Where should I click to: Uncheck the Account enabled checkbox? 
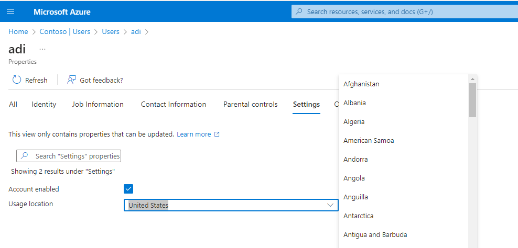tap(128, 189)
